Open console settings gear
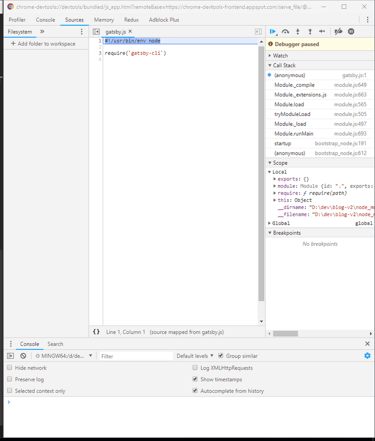Screen dimensions: 375x441 (367, 356)
